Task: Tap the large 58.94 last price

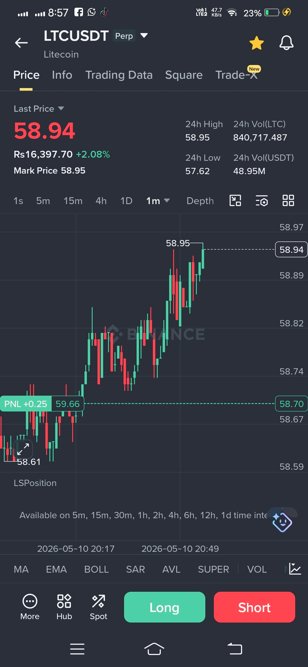Action: (x=44, y=131)
